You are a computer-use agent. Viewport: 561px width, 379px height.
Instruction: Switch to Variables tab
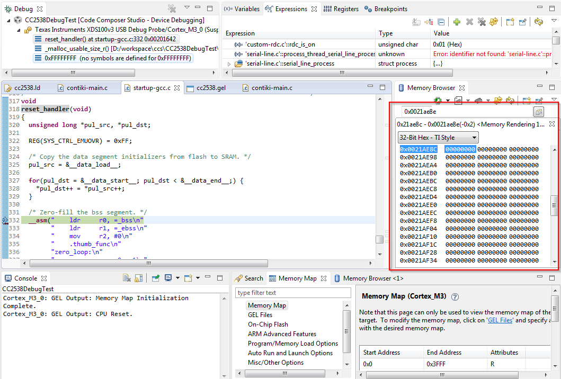point(243,9)
